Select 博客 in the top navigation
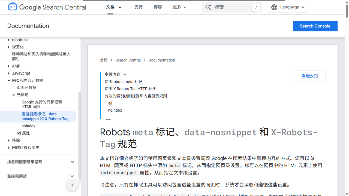The height and width of the screenshot is (196, 349). click(158, 7)
